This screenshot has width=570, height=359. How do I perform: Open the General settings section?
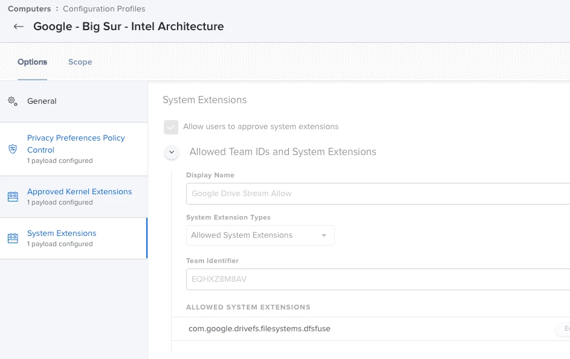coord(42,101)
